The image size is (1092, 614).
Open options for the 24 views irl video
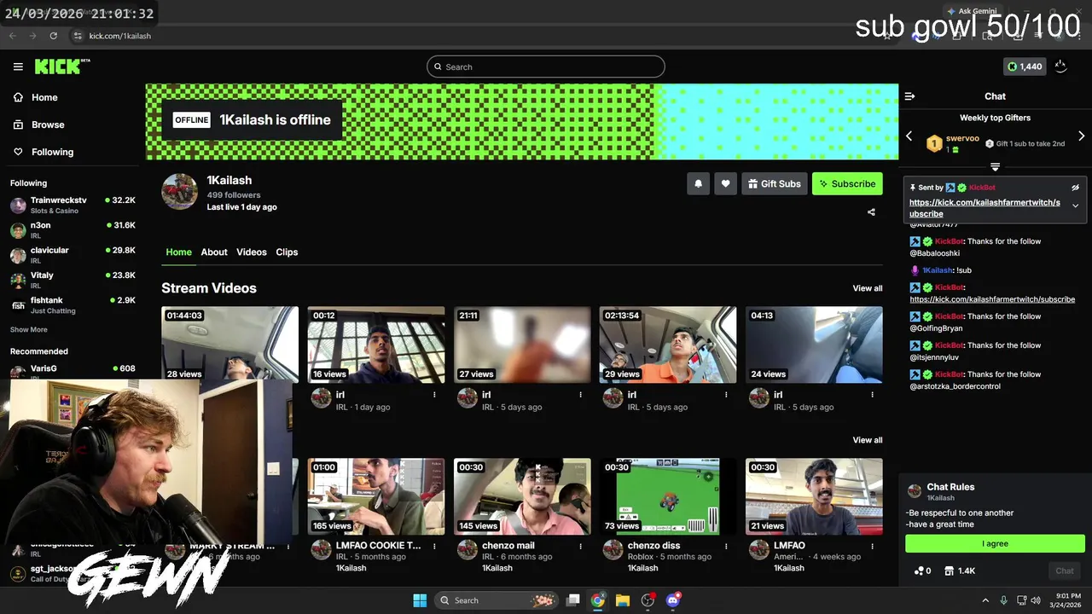coord(872,395)
